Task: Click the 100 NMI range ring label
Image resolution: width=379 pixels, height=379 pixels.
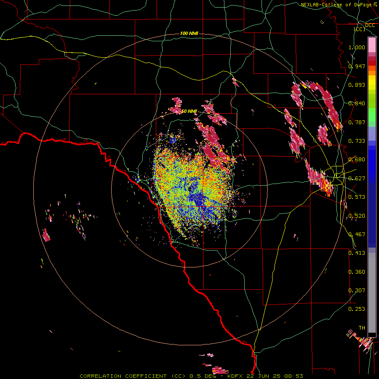Action: 189,33
